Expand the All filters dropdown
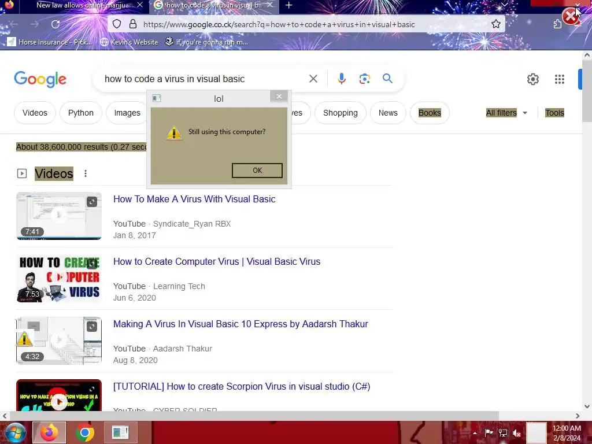592x444 pixels. coord(506,113)
